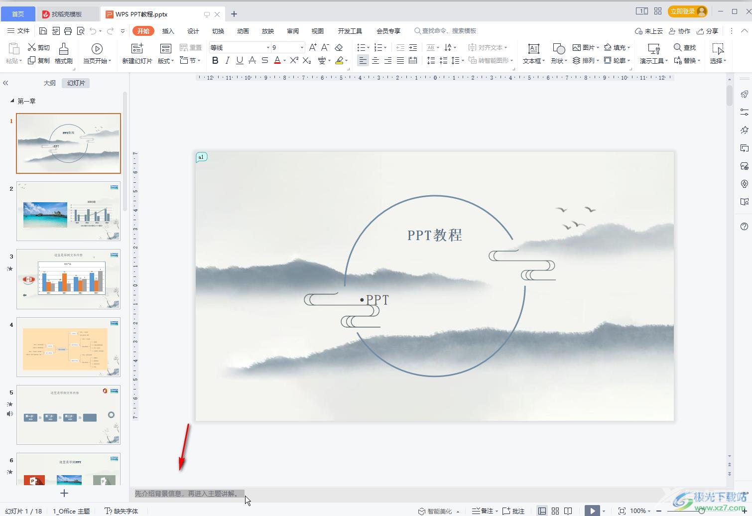Click the fit slide to window icon

click(622, 511)
